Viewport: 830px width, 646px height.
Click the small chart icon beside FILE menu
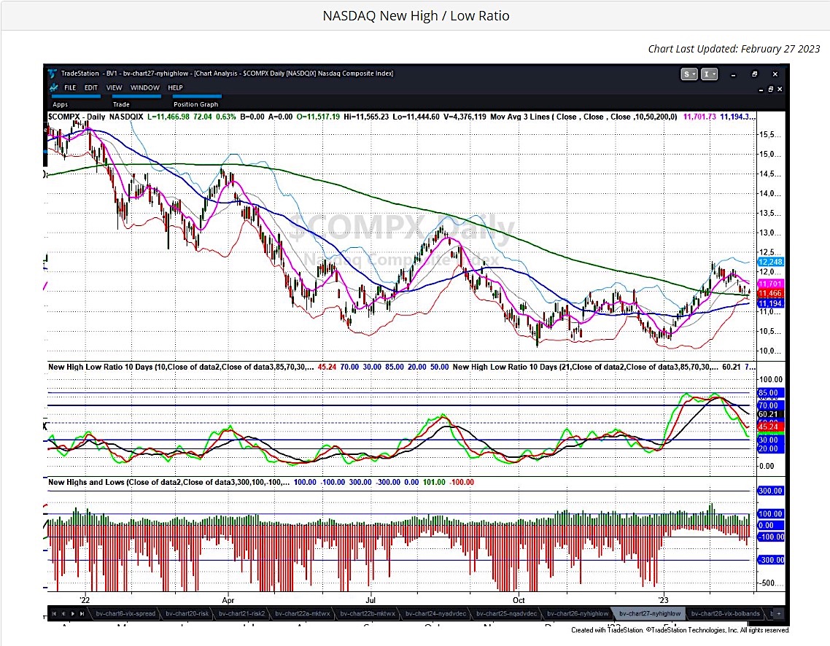53,87
